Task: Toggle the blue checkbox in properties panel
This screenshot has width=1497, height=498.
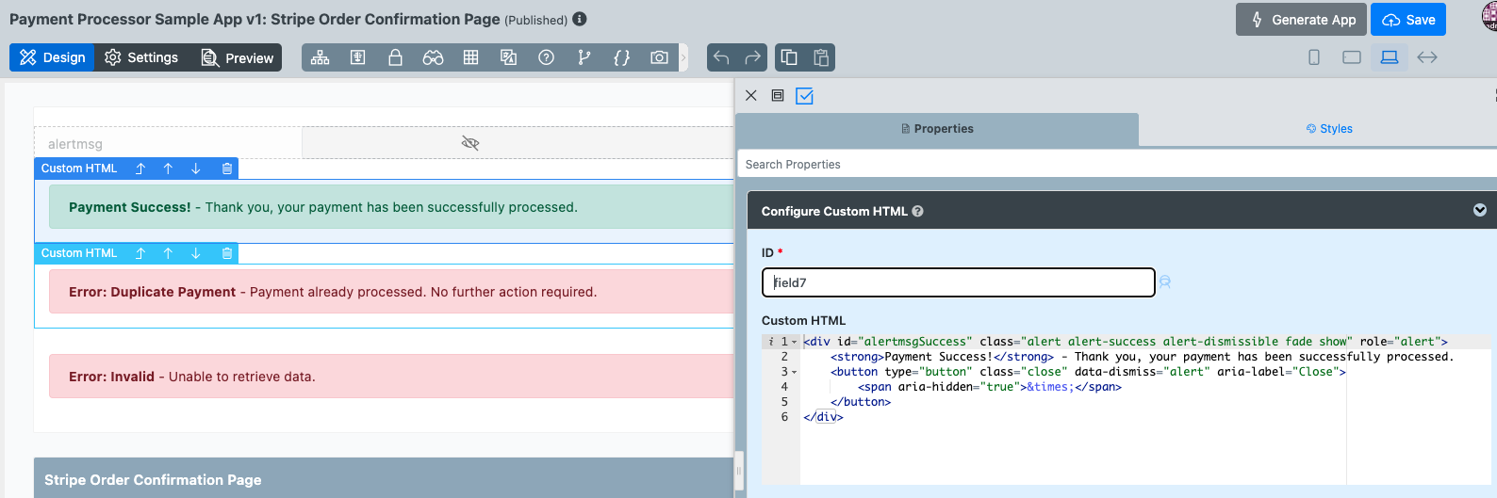Action: (x=804, y=95)
